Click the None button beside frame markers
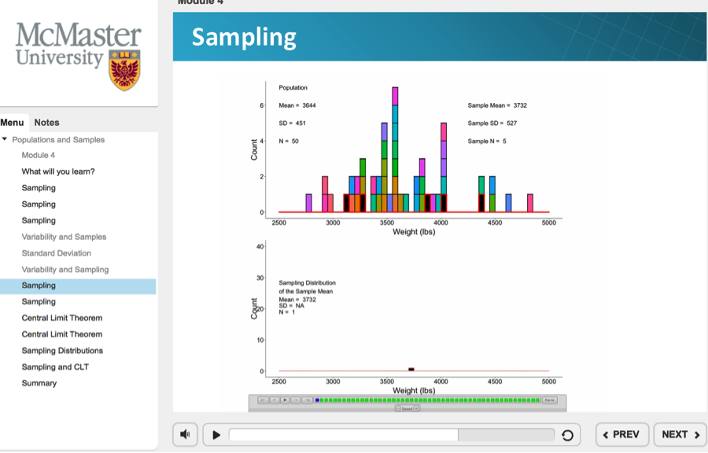This screenshot has width=708, height=453. [549, 400]
